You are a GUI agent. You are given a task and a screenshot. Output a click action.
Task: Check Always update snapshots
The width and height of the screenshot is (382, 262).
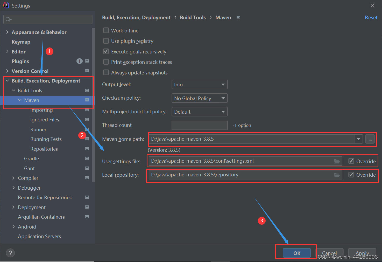click(x=106, y=72)
